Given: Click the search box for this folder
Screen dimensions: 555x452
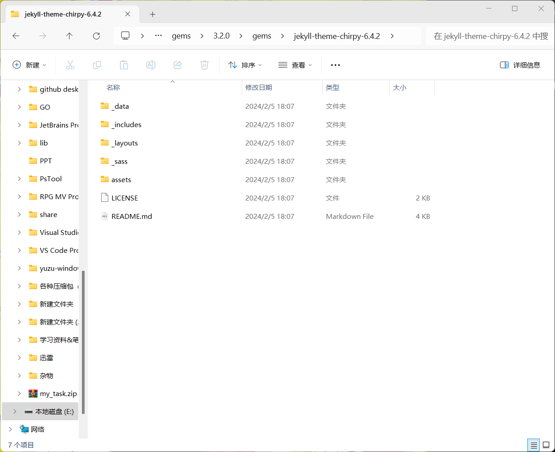Looking at the screenshot, I should click(x=490, y=36).
